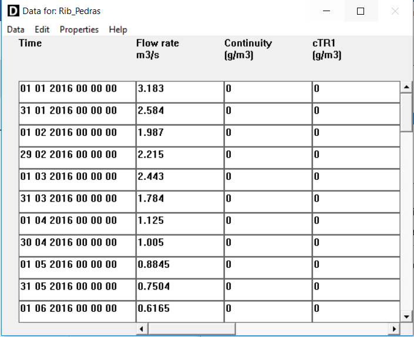This screenshot has width=414, height=337.
Task: Open the Help menu
Action: (x=118, y=29)
